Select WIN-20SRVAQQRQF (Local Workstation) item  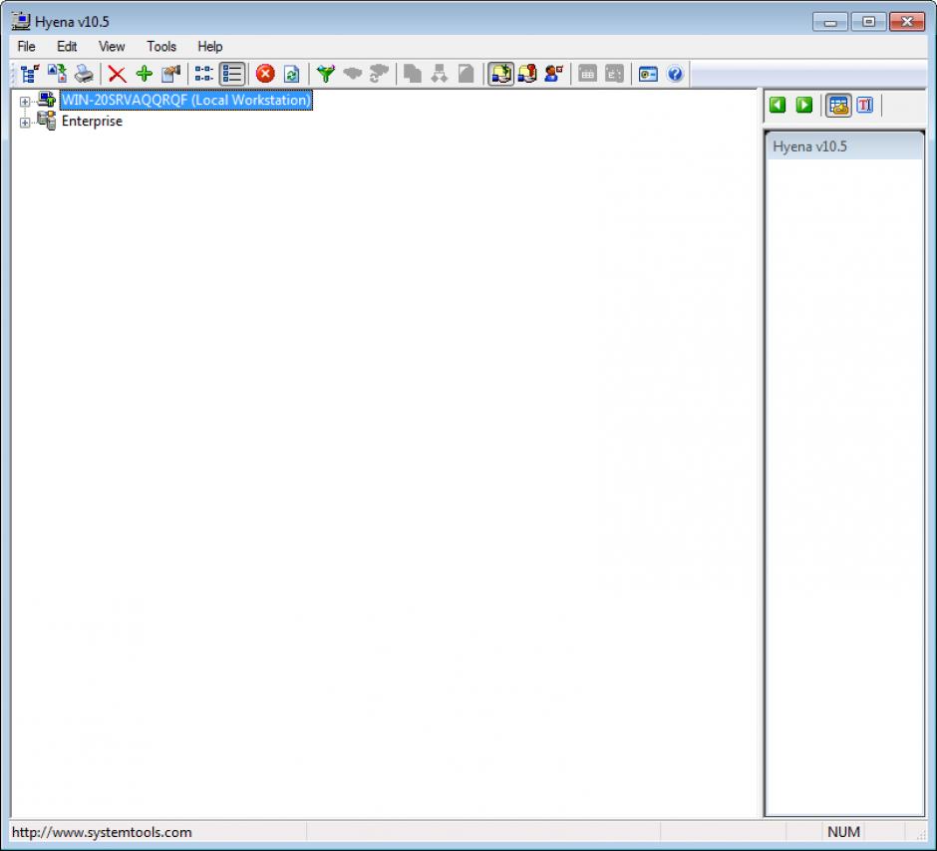pyautogui.click(x=185, y=101)
